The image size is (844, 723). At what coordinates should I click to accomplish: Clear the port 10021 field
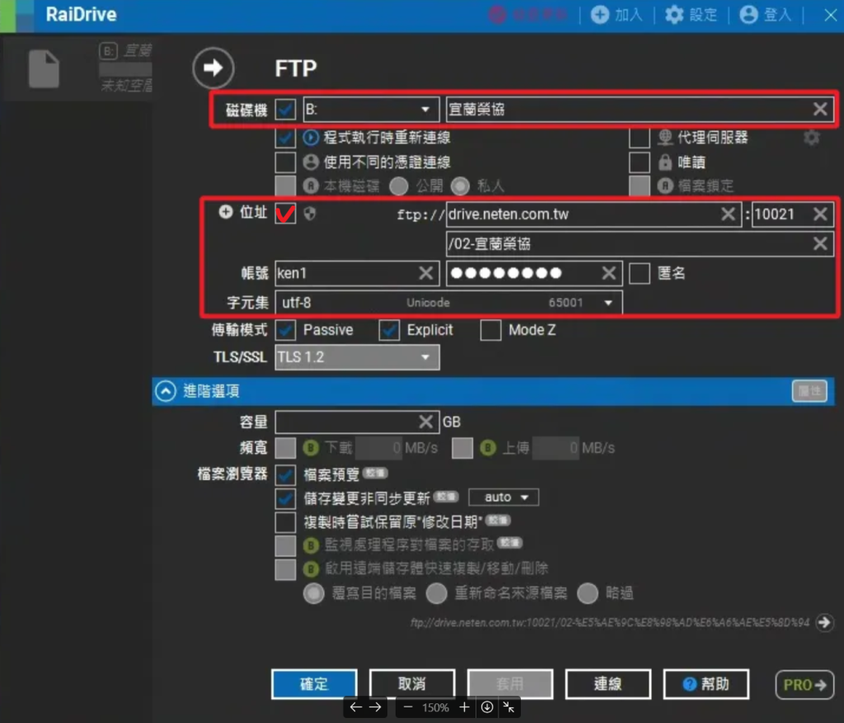pyautogui.click(x=820, y=214)
